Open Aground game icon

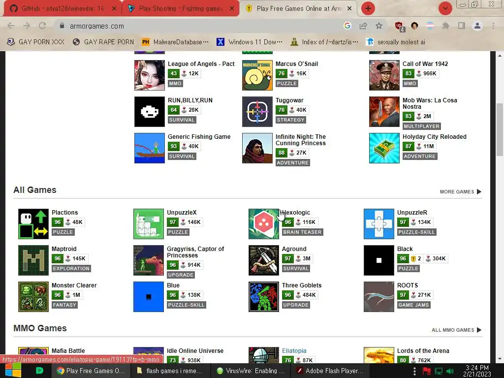point(264,260)
